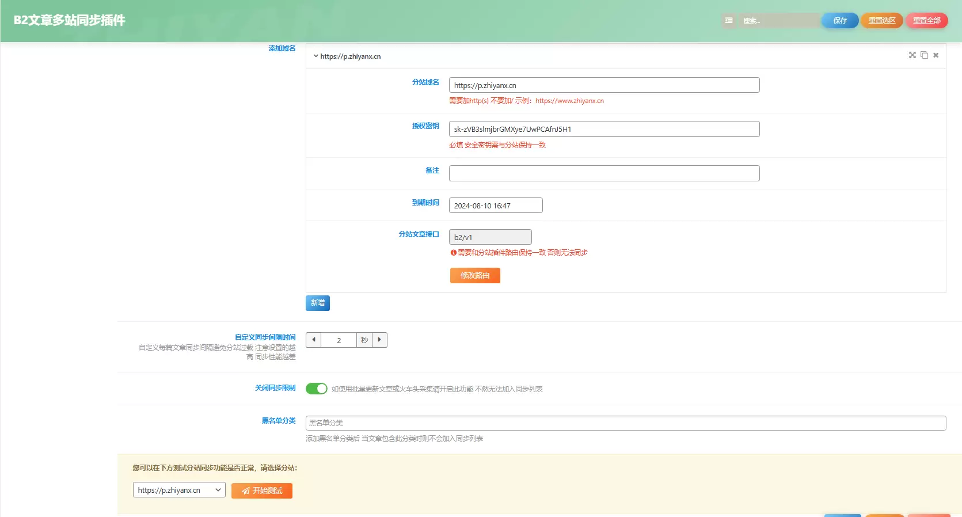The height and width of the screenshot is (517, 962).
Task: Click the 保存 button in header
Action: pos(841,21)
